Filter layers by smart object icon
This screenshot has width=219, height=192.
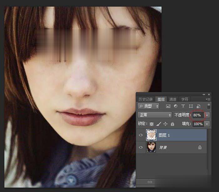(x=198, y=106)
